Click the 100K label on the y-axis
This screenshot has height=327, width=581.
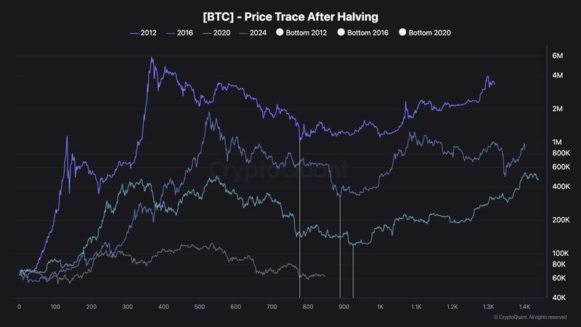pos(560,253)
